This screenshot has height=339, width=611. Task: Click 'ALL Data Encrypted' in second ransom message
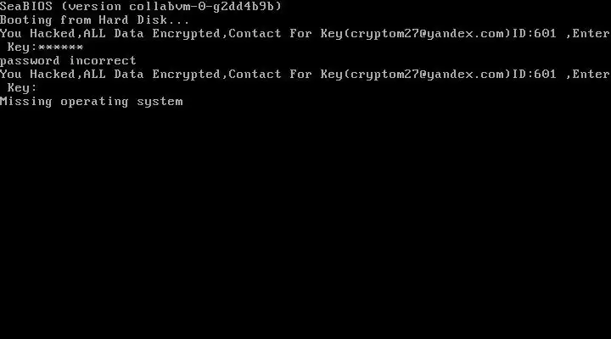152,75
